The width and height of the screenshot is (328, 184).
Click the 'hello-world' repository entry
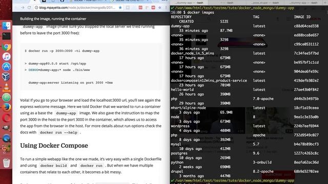pyautogui.click(x=182, y=89)
